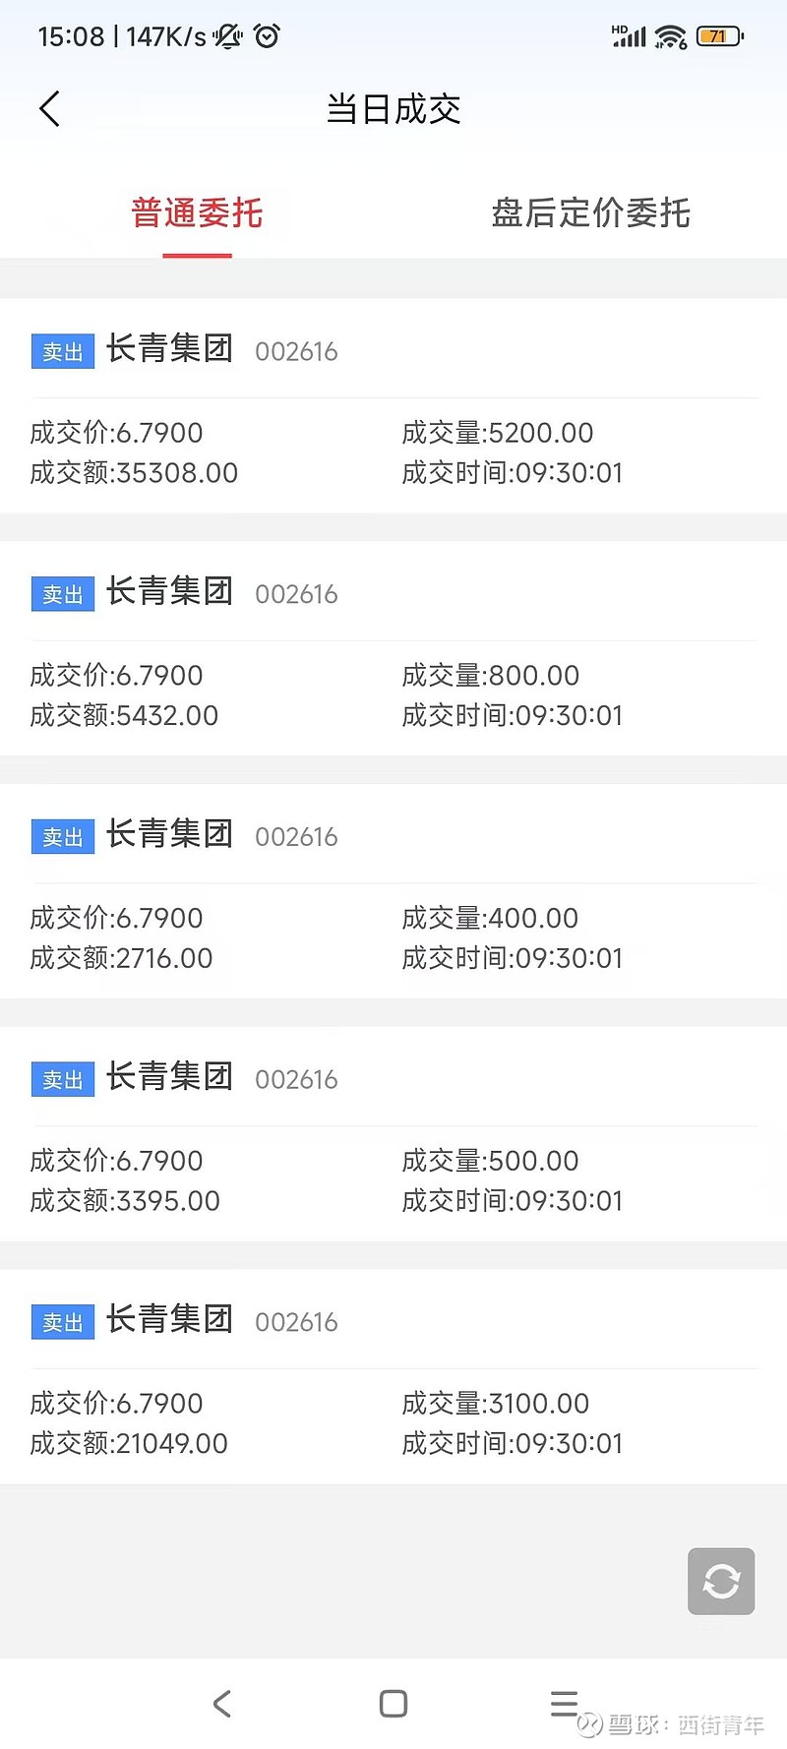Image resolution: width=787 pixels, height=1749 pixels.
Task: Tap stock code 002616 in the first trade
Action: coord(296,351)
